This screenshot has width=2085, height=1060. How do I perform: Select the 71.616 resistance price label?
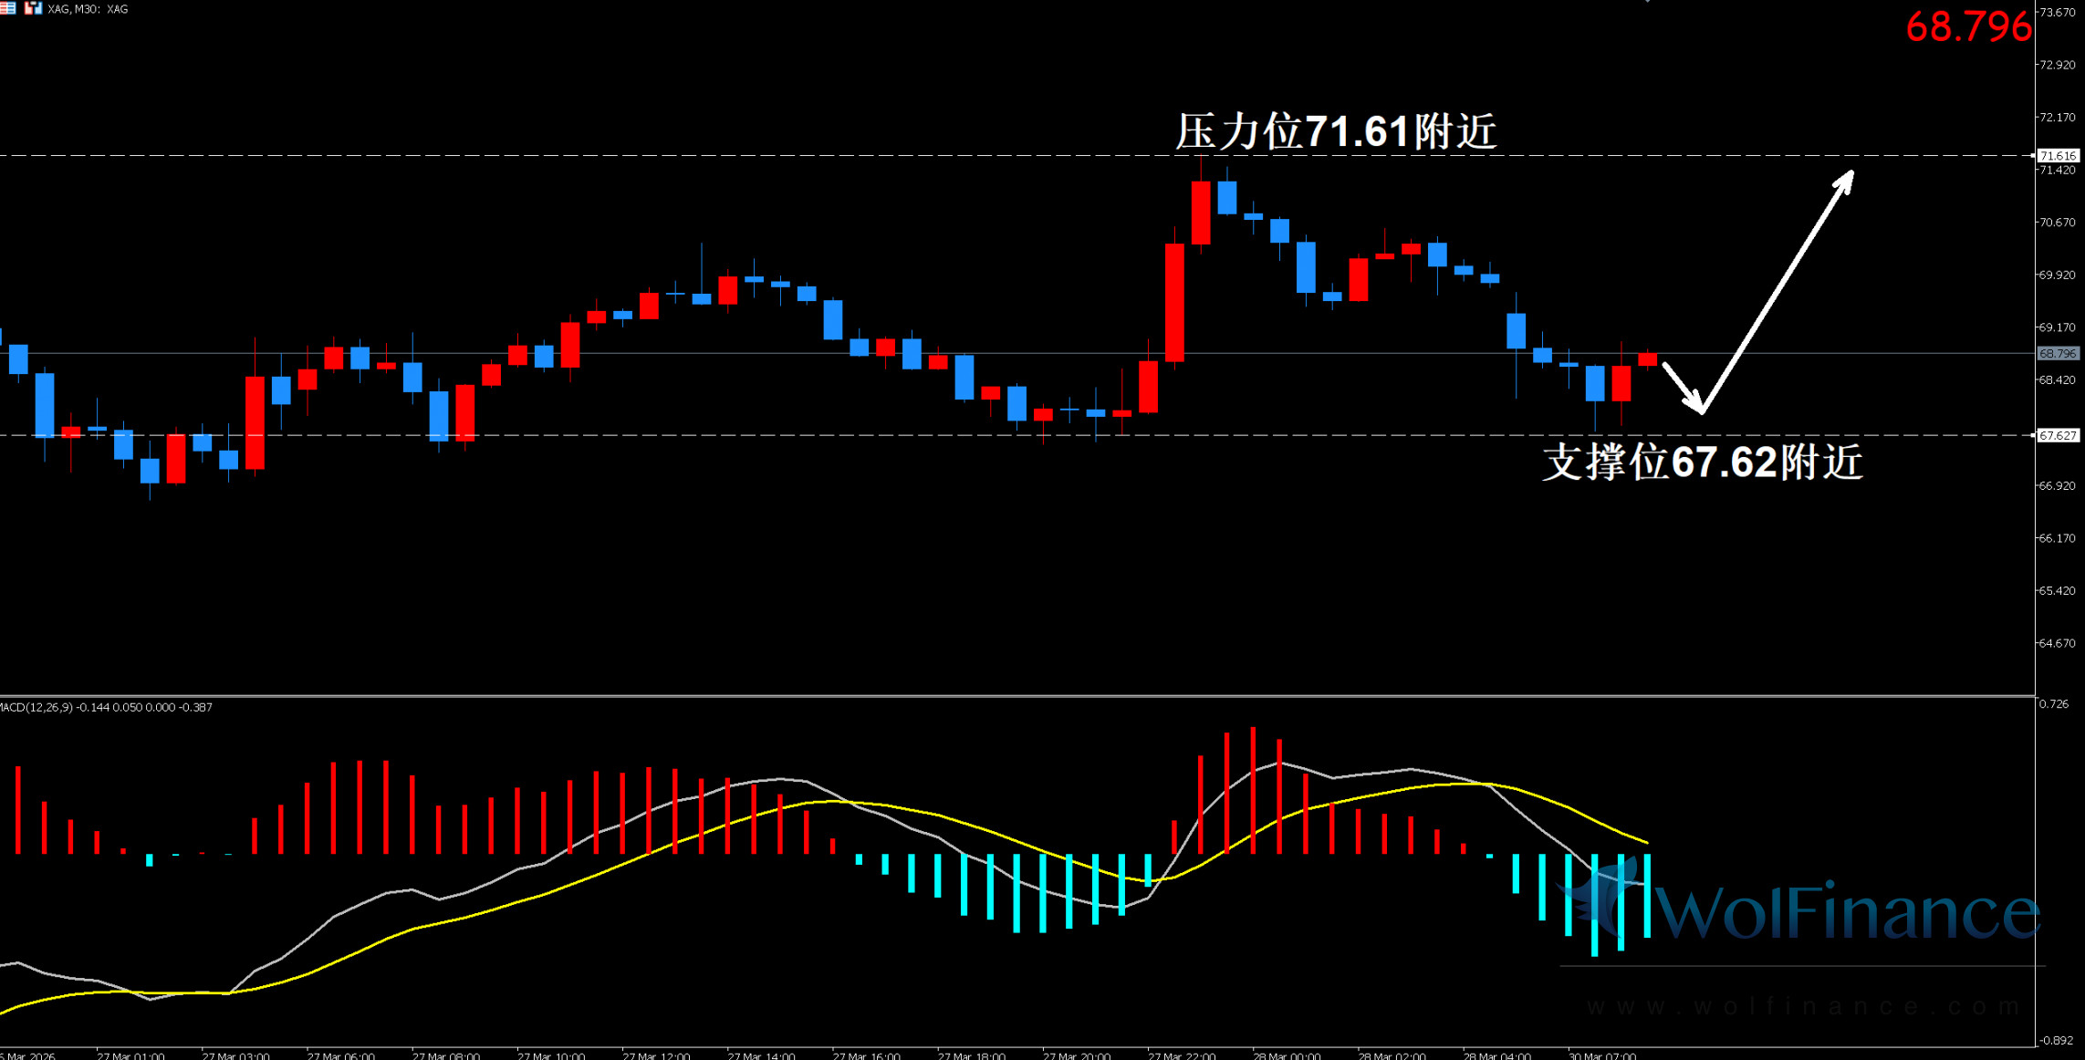point(2058,156)
